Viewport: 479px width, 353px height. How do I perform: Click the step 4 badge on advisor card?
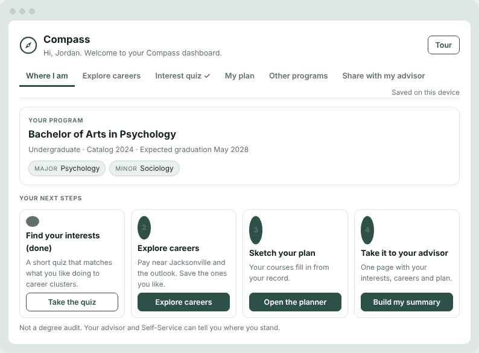[367, 230]
